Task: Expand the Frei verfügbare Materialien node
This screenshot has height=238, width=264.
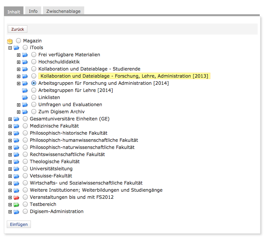Action: coord(19,55)
